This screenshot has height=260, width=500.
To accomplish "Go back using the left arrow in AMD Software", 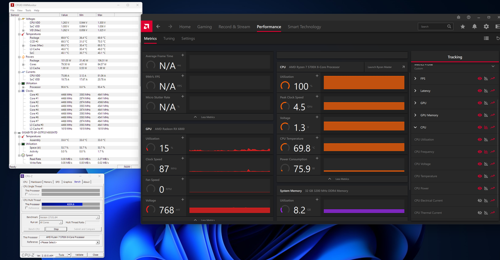I will click(x=158, y=27).
